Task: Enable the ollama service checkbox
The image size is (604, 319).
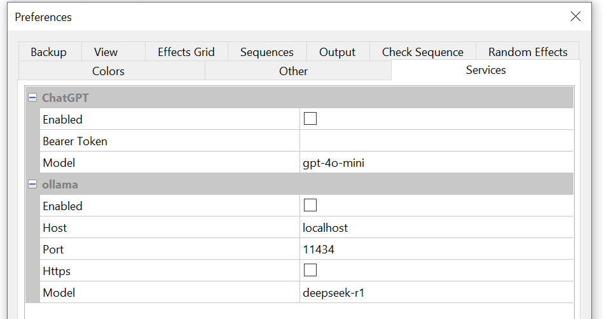Action: coord(310,205)
